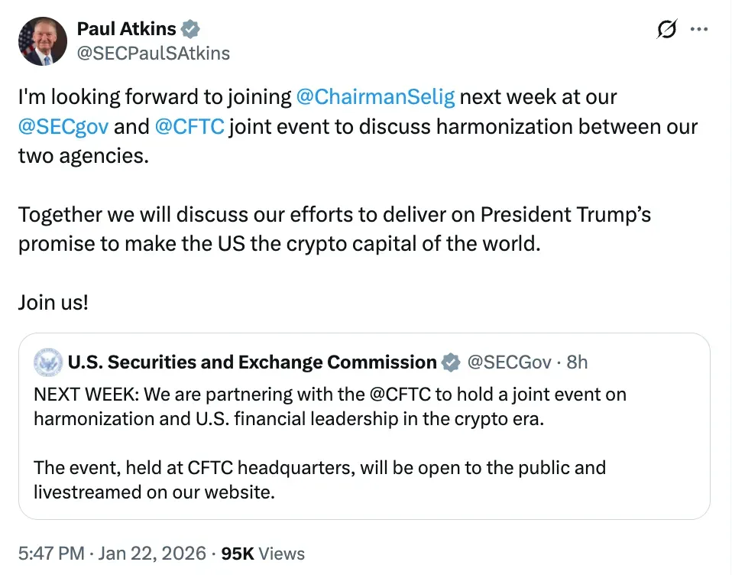Click the 5:47 PM · Jan 22, 2026 timestamp
Image resolution: width=732 pixels, height=575 pixels.
click(112, 554)
